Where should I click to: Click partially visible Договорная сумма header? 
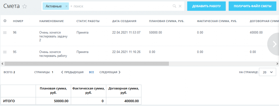point(264,21)
